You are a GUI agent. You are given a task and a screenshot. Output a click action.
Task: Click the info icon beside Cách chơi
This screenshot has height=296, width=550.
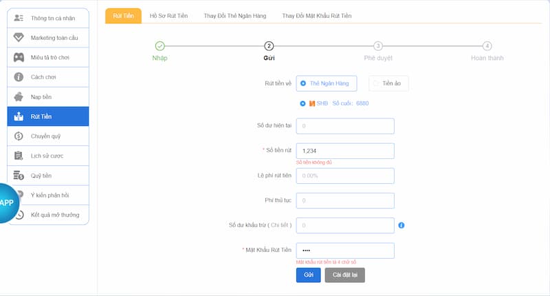pos(19,76)
